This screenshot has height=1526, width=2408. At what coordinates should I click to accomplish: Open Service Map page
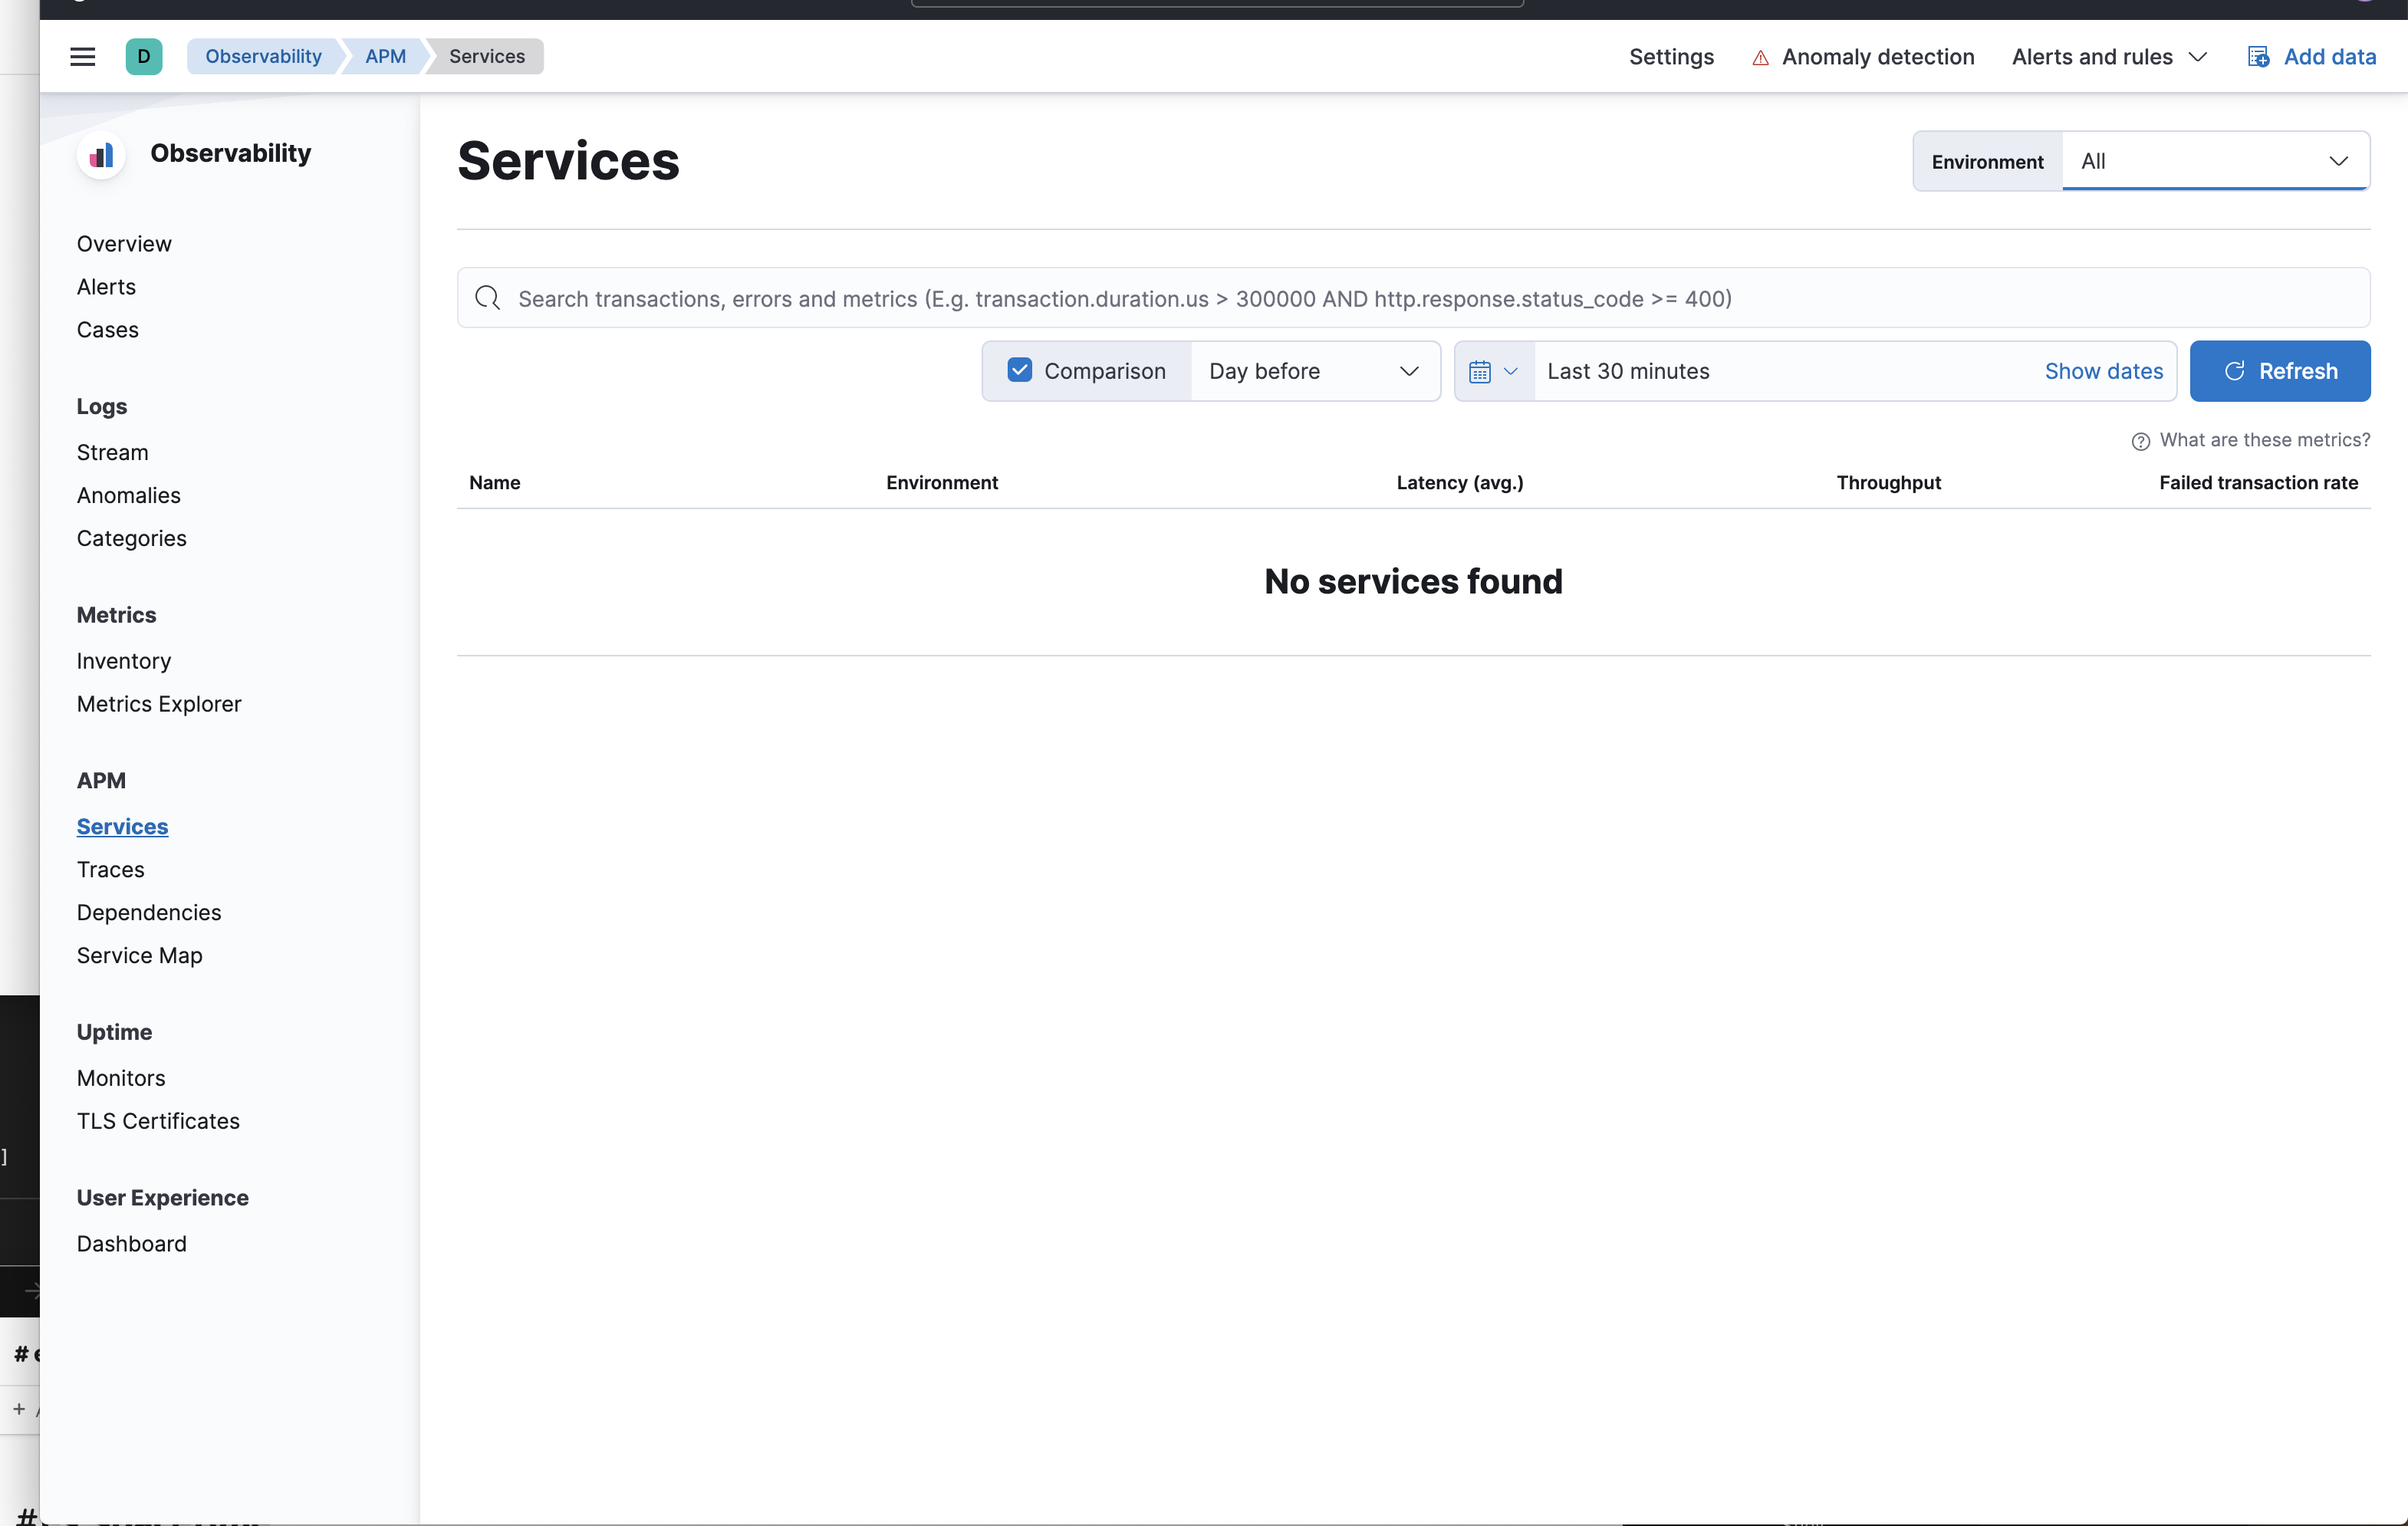tap(140, 956)
